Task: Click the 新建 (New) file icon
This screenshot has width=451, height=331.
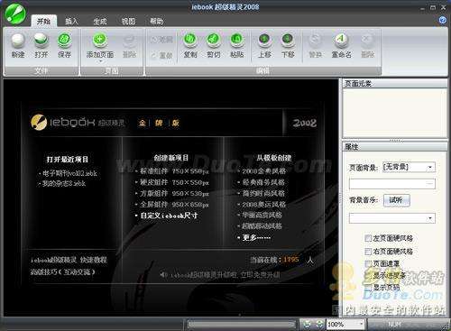Action: [x=18, y=41]
